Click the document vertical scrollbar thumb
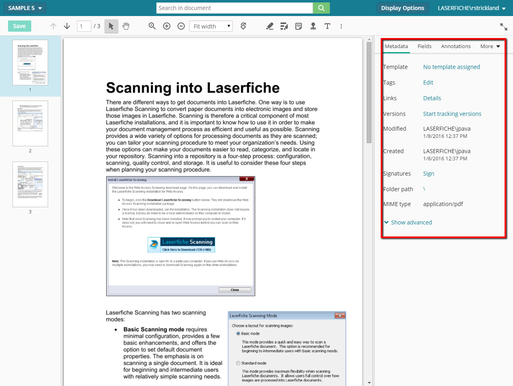513x386 pixels. [369, 92]
